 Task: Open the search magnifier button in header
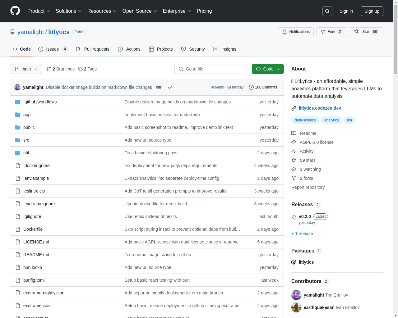point(327,11)
